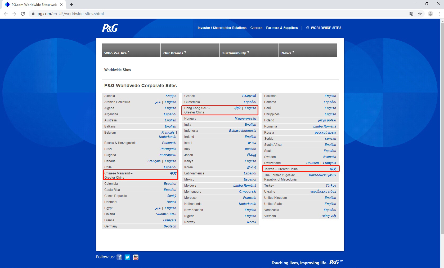Viewport: 444px width, 268px height.
Task: Open Taiwan – Greater China 中文 link
Action: pyautogui.click(x=333, y=169)
